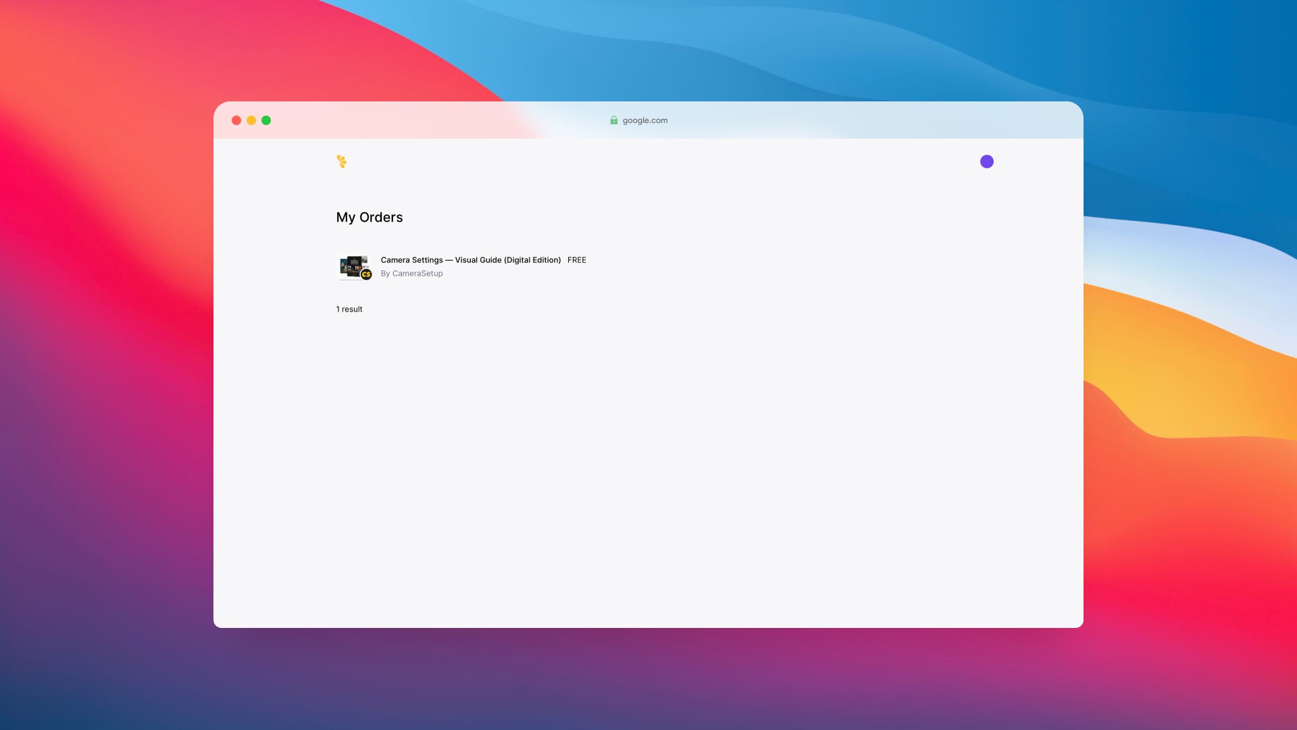This screenshot has height=730, width=1297.
Task: Click empty title bar area left of the URL
Action: point(439,120)
